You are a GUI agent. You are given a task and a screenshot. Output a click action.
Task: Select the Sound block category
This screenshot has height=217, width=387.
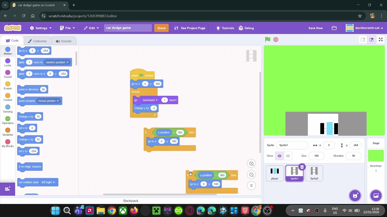click(x=8, y=74)
